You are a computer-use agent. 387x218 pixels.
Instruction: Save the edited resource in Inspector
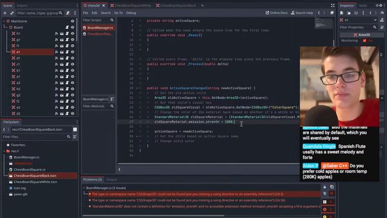pyautogui.click(x=356, y=13)
